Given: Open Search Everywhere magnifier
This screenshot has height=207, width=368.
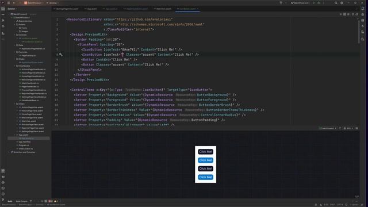Looking at the screenshot, I should pos(336,3).
